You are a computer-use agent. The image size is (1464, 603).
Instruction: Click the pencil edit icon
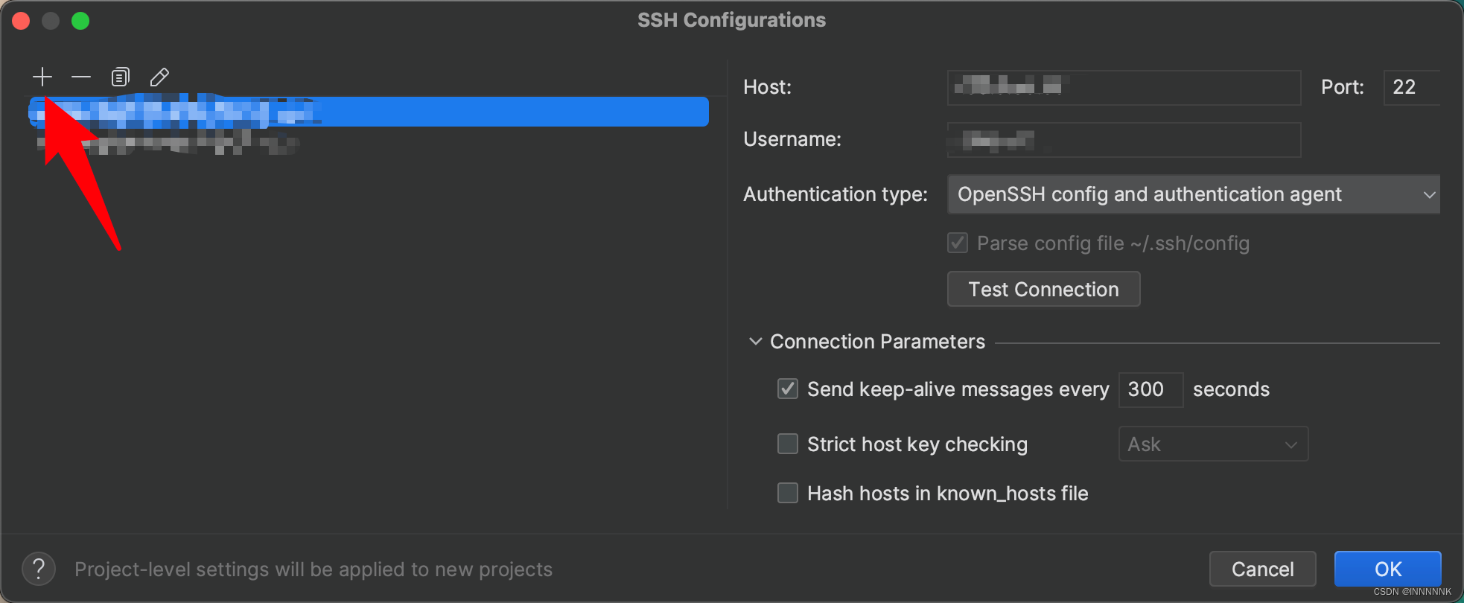[x=159, y=77]
